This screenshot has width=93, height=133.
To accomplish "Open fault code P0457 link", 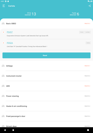I will coord(10,32).
